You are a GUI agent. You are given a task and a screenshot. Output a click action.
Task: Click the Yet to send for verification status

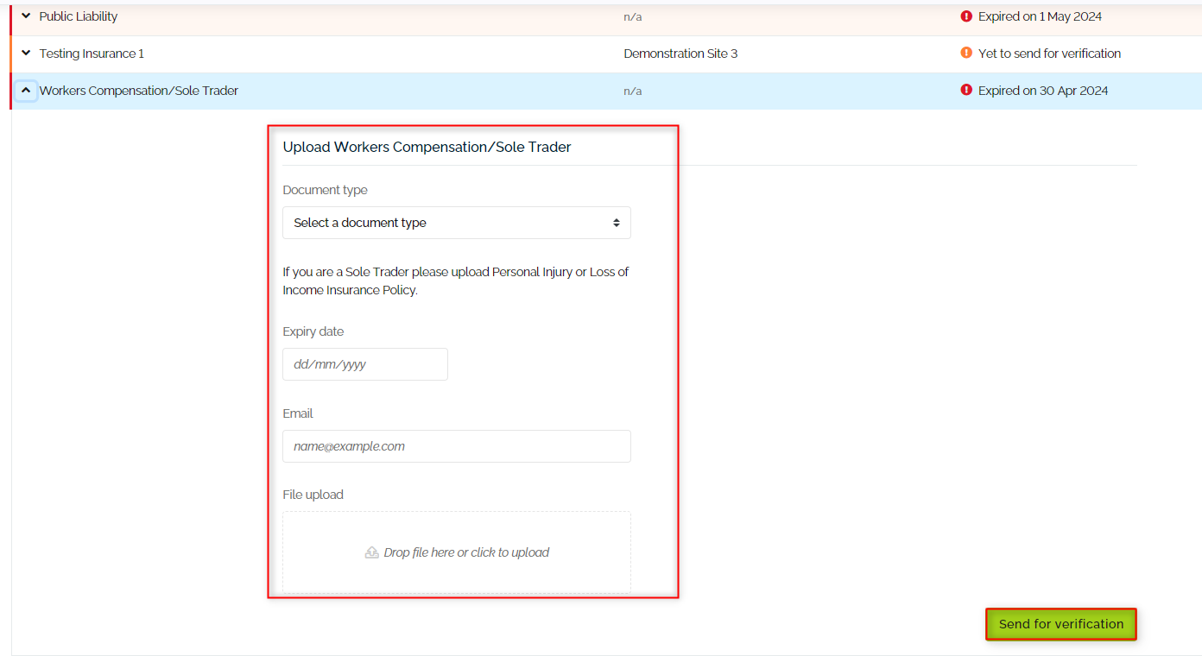click(x=1048, y=53)
